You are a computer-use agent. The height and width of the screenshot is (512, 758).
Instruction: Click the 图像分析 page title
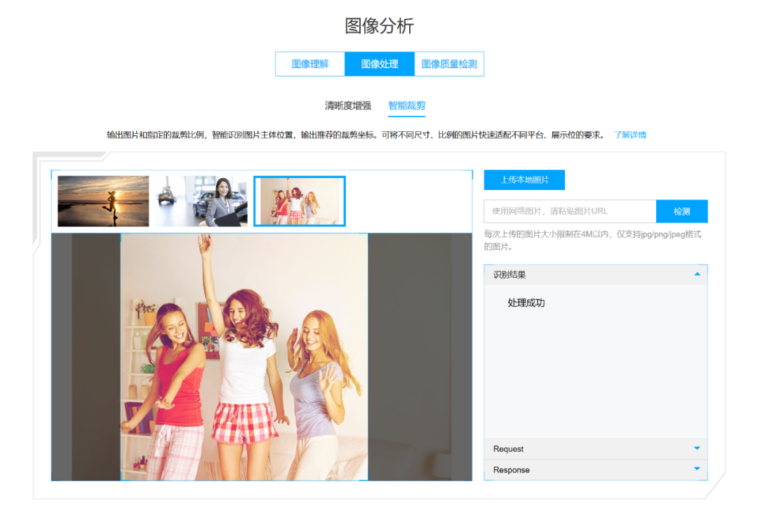[380, 25]
